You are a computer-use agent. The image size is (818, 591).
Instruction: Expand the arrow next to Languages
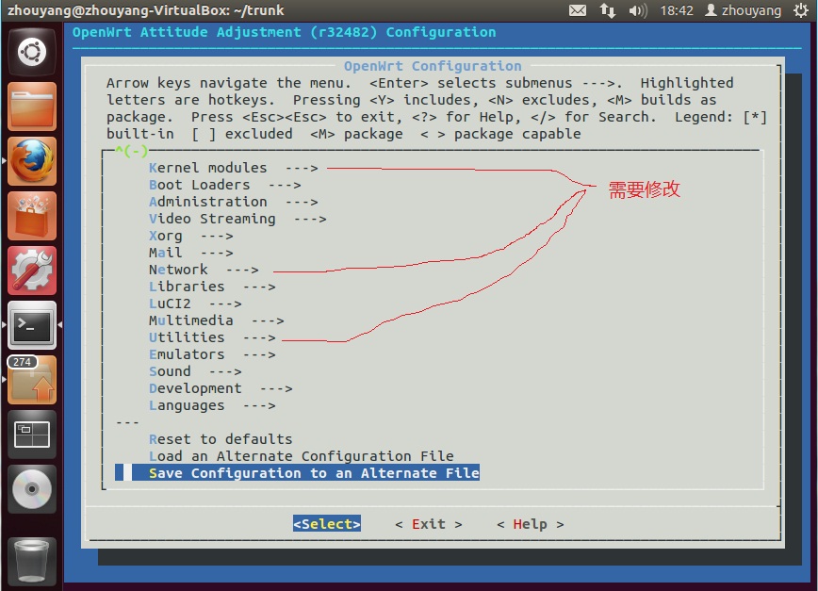point(259,405)
